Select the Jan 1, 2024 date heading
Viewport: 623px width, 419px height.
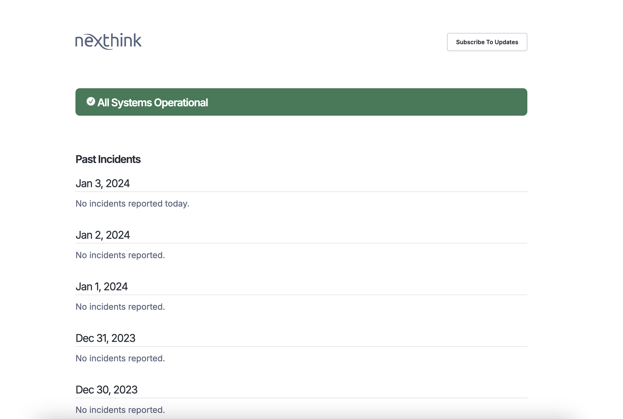(x=102, y=287)
